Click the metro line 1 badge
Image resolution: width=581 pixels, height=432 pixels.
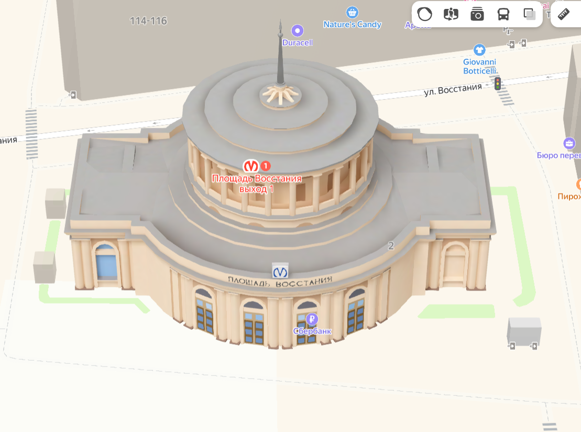click(265, 166)
